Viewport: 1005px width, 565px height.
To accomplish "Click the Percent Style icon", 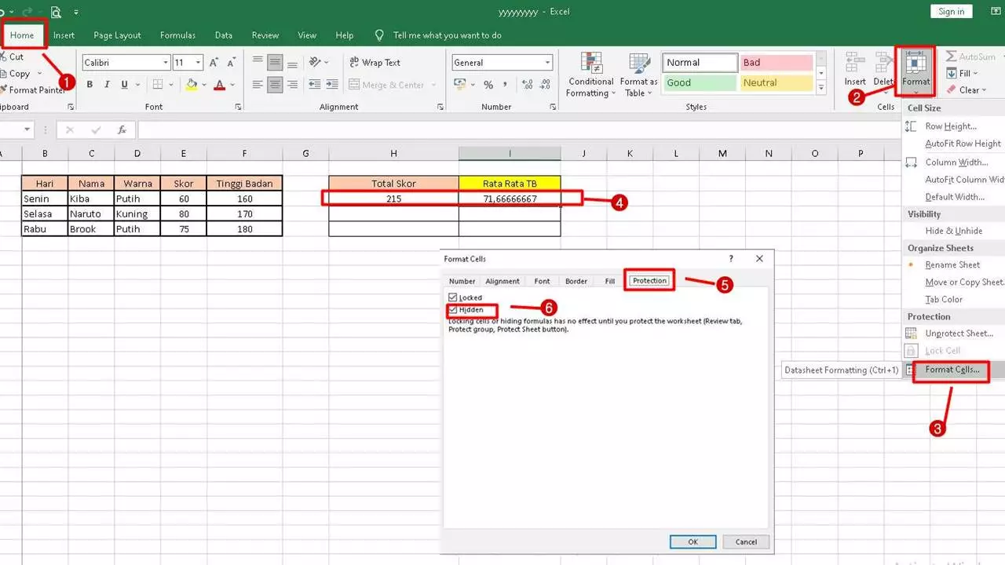I will point(488,85).
